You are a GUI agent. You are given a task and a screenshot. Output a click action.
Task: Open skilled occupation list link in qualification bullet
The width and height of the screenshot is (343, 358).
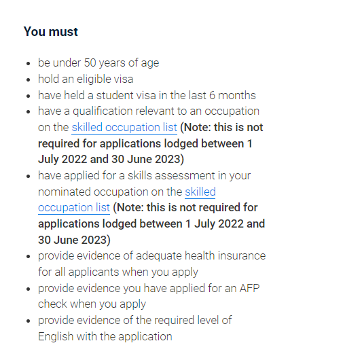(x=124, y=128)
